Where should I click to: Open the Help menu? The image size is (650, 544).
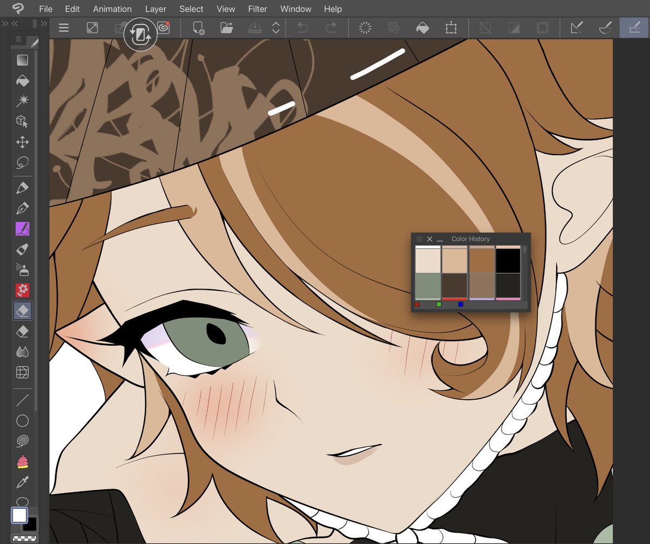(333, 9)
